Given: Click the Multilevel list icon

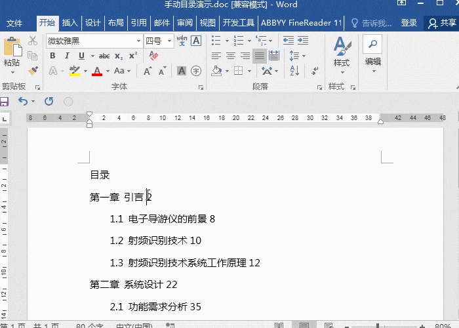Looking at the screenshot, I should (261, 41).
